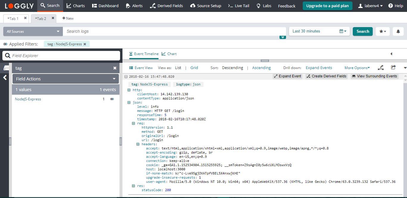This screenshot has height=198, width=407.
Task: Click the derived-fields node icon above the events
Action: coord(381,68)
